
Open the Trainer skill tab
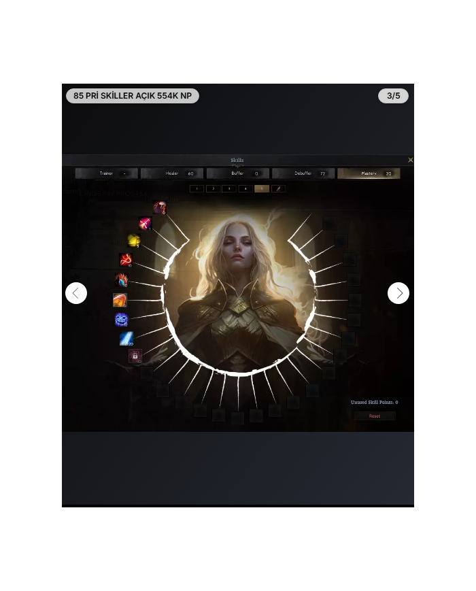click(107, 173)
